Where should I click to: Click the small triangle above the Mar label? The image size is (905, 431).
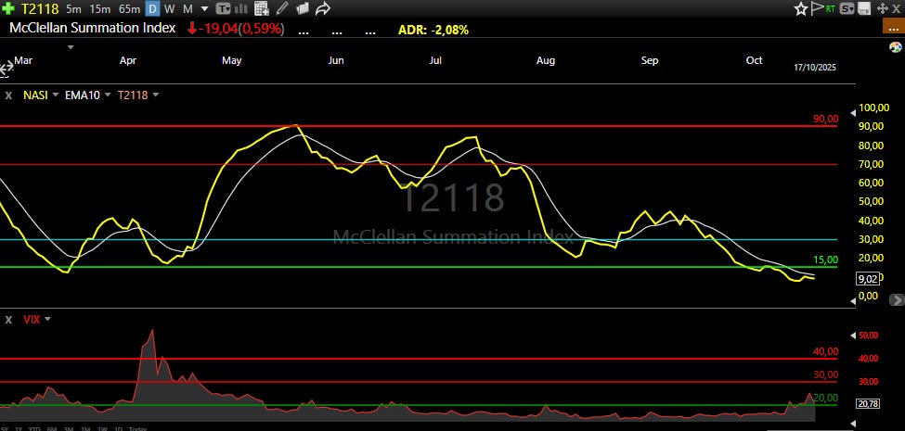pos(71,47)
